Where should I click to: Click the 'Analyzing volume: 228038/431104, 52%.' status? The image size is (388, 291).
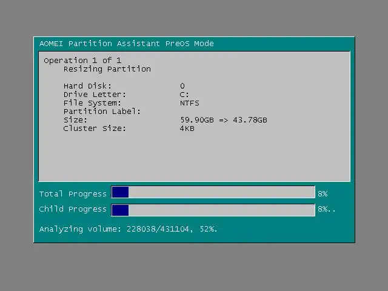click(128, 229)
